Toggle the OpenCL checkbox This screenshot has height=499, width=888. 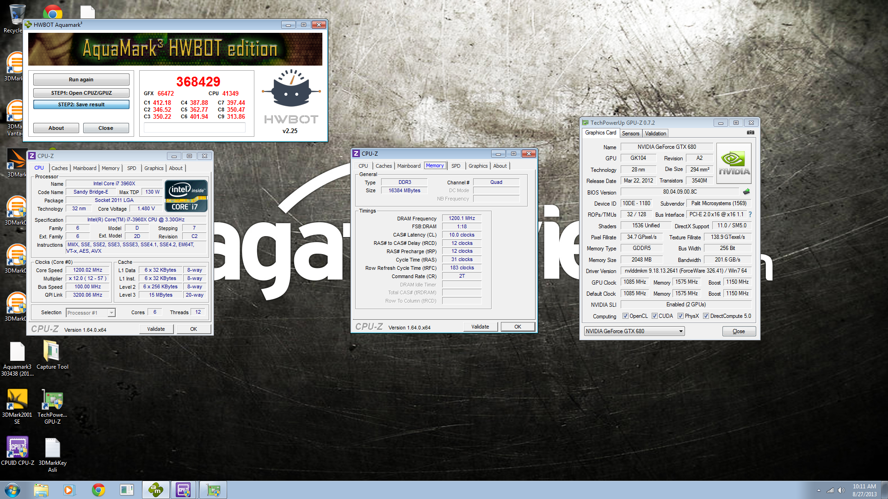625,316
